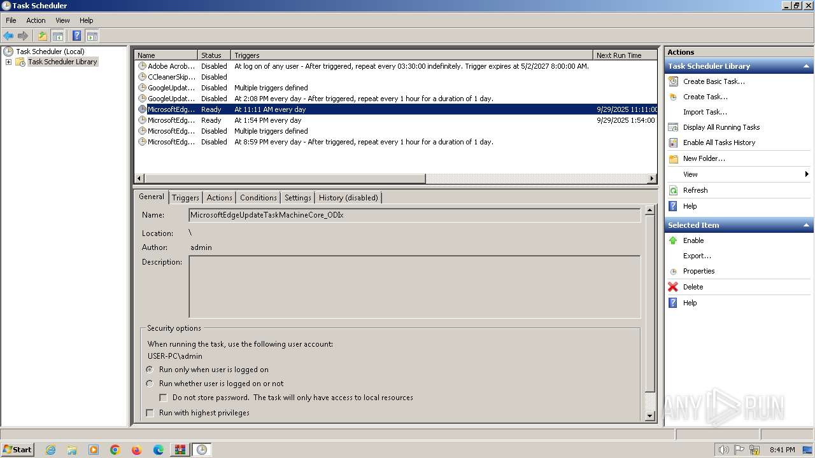Sort tasks by Status column header
Image resolution: width=815 pixels, height=458 pixels.
(x=214, y=55)
